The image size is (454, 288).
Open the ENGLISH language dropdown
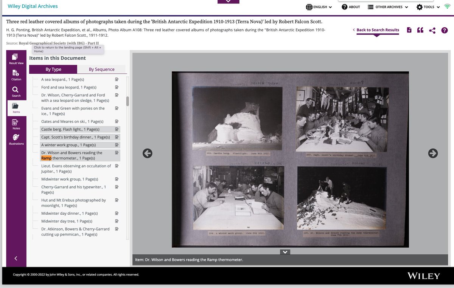319,7
